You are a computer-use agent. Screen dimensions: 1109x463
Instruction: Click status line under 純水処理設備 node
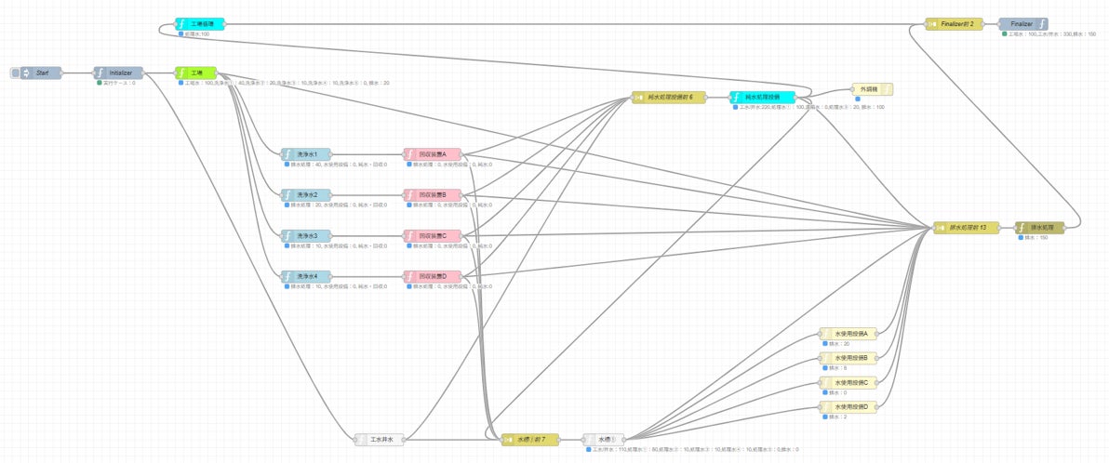point(808,108)
